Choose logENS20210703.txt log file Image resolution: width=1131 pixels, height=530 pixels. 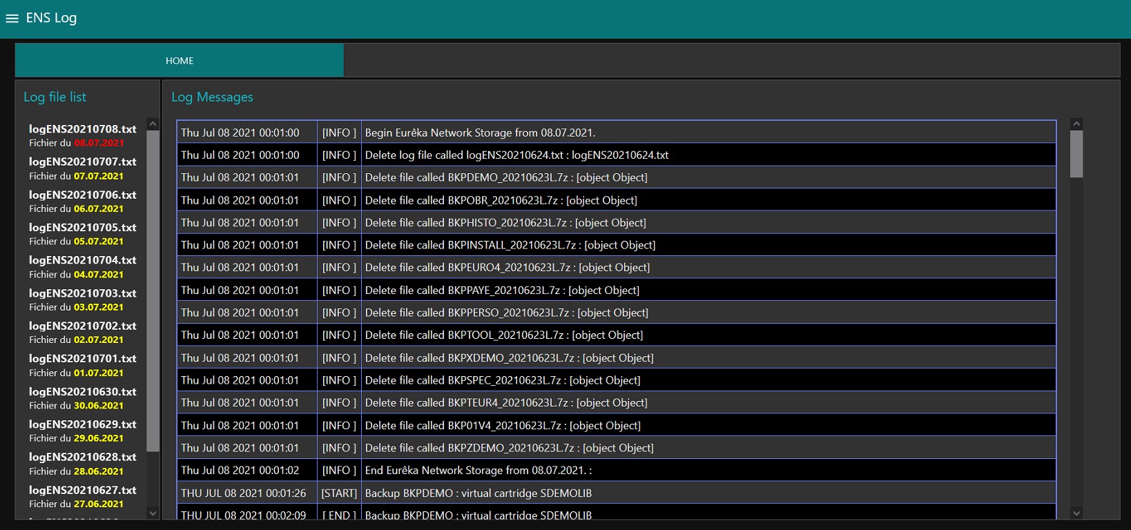(82, 293)
